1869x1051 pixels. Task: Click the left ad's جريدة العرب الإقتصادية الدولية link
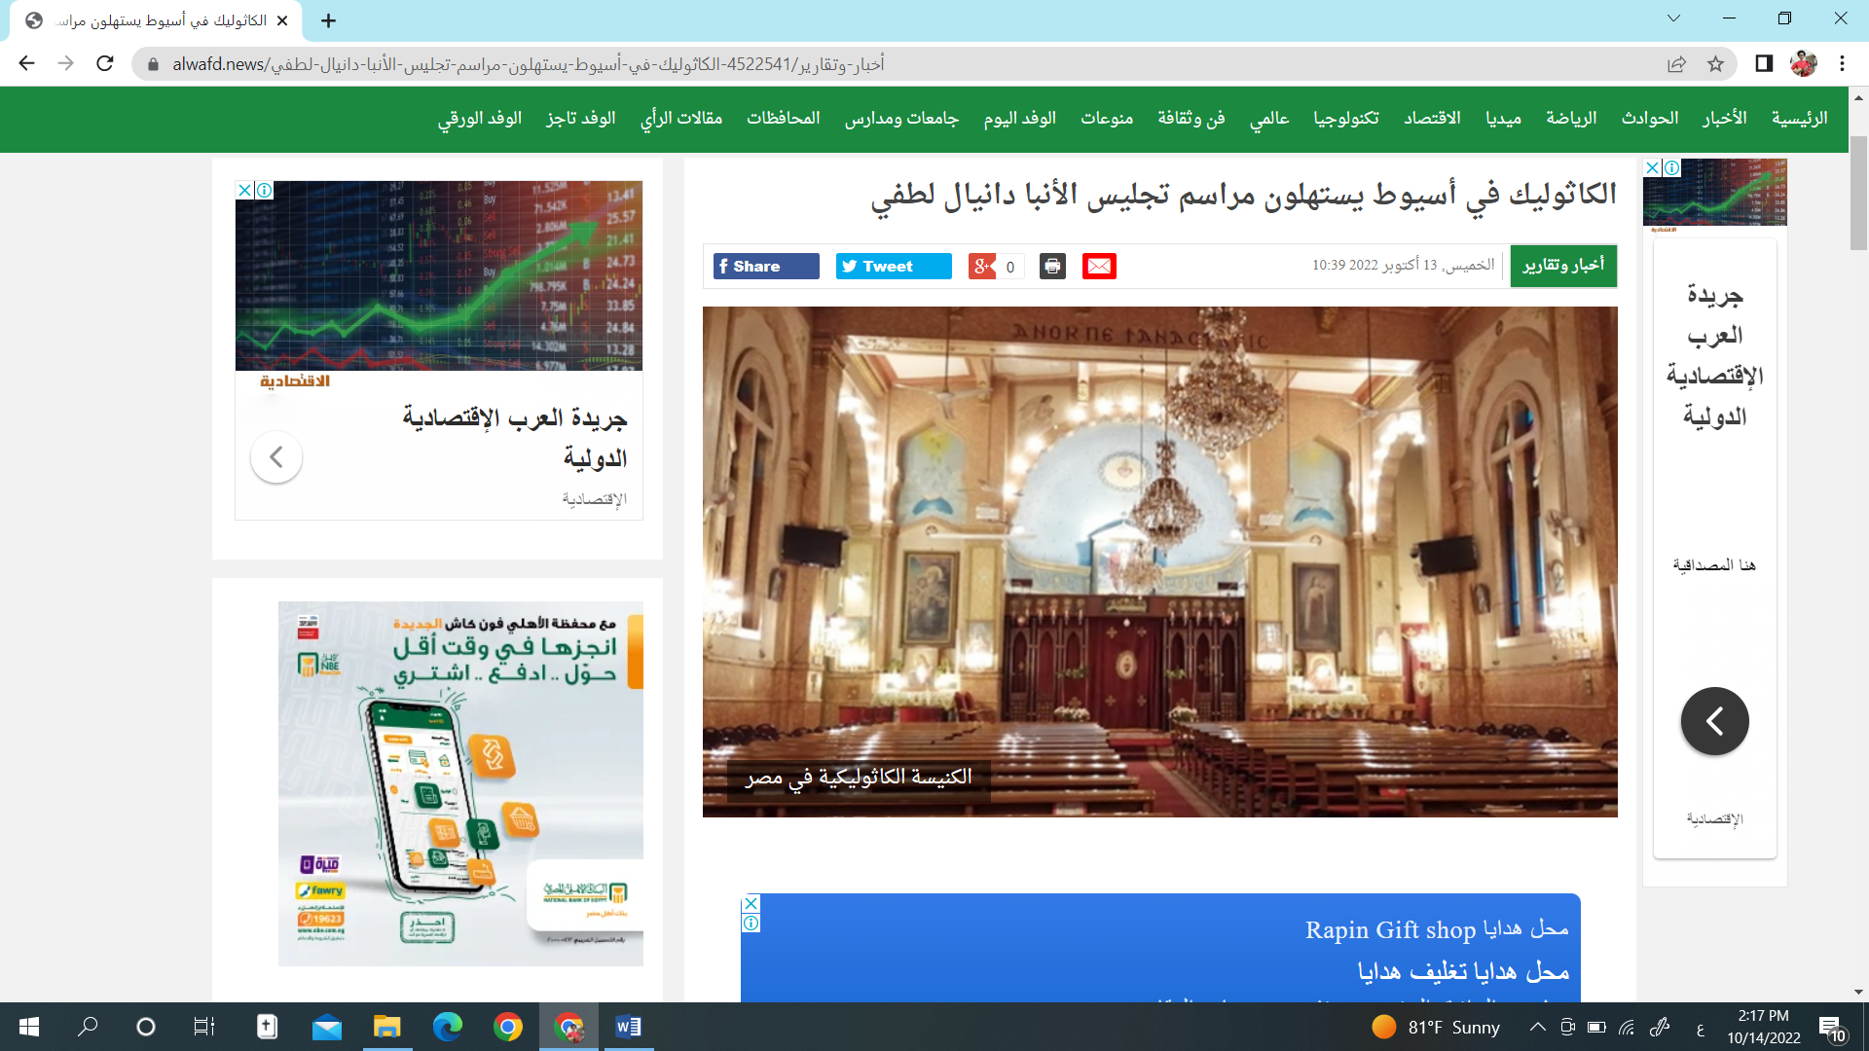(x=515, y=438)
